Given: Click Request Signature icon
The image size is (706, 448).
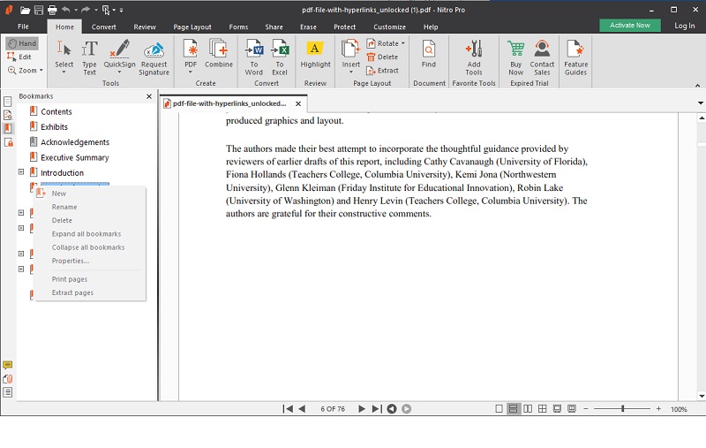Looking at the screenshot, I should [154, 50].
